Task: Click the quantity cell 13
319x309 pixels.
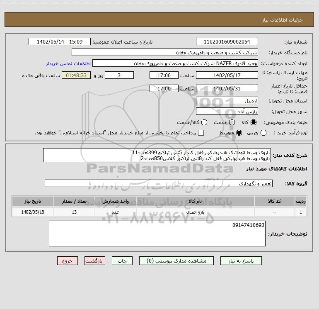Action: pyautogui.click(x=74, y=212)
